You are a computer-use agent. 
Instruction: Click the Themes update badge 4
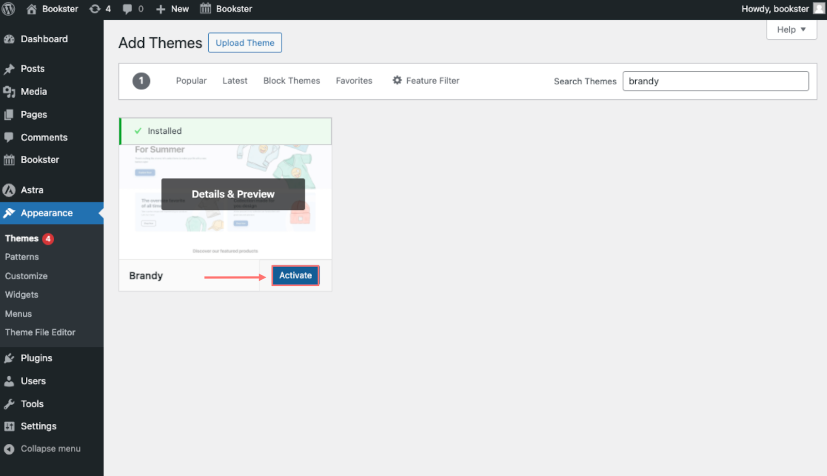click(48, 239)
